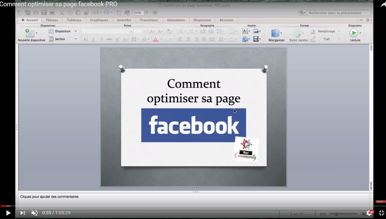The height and width of the screenshot is (219, 386).
Task: Open the Styles rapides gallery
Action: (299, 35)
